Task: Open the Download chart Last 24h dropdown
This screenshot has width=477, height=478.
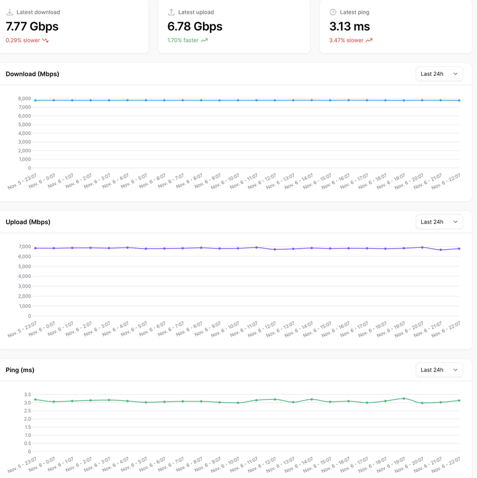Action: [439, 73]
